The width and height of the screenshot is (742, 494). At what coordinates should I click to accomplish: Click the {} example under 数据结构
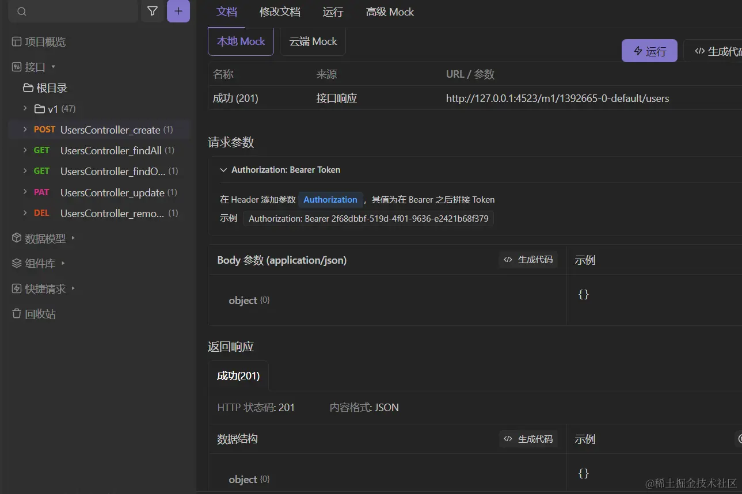[583, 473]
